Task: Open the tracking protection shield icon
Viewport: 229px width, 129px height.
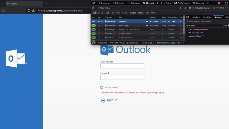Action: pyautogui.click(x=29, y=11)
